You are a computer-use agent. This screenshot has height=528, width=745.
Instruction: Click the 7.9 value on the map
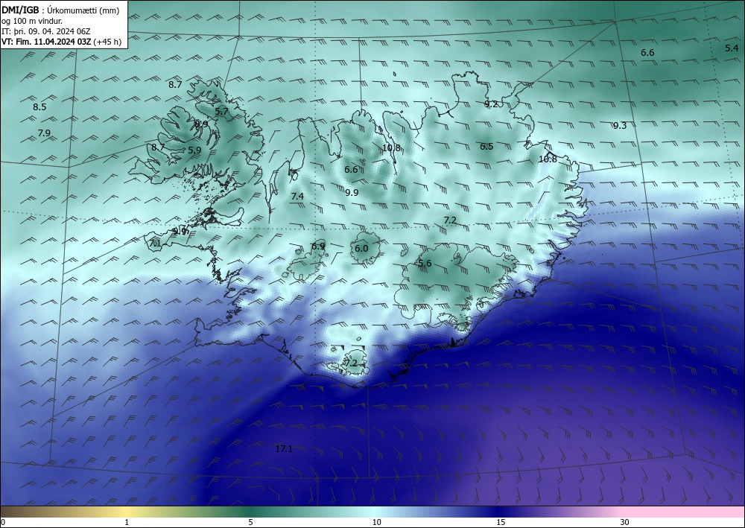tap(44, 133)
